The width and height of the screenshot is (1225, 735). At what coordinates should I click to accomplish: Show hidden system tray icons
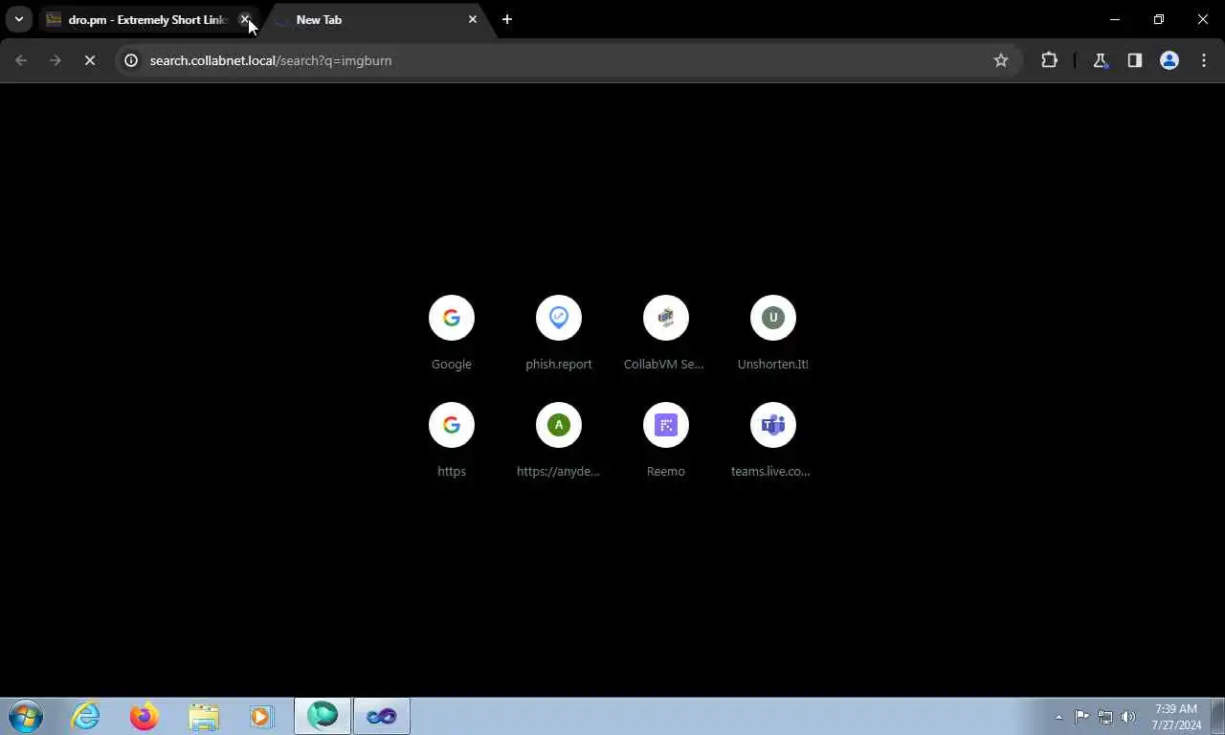pos(1058,717)
